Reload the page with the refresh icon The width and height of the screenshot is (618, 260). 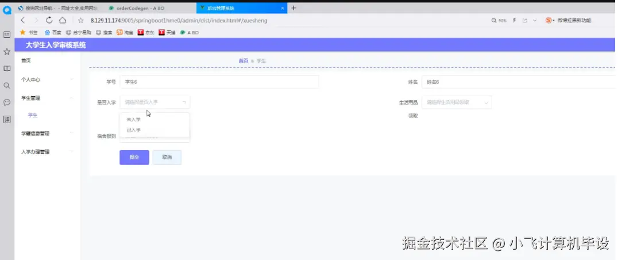pyautogui.click(x=49, y=21)
